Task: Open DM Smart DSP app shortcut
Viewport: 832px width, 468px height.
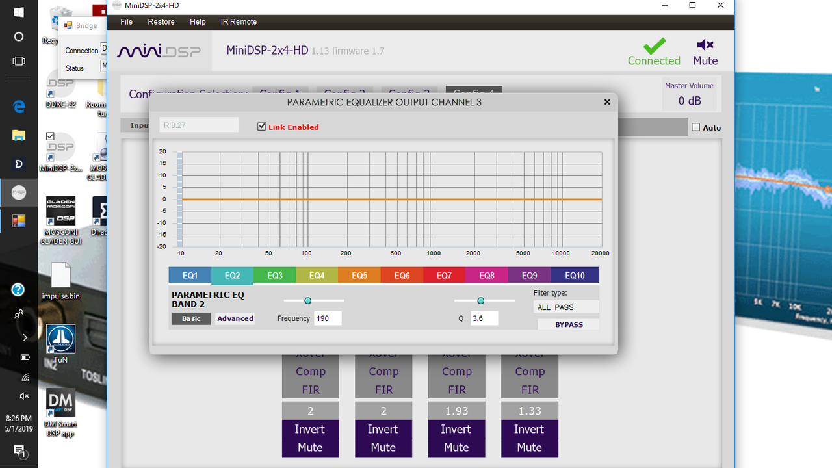Action: (x=60, y=413)
